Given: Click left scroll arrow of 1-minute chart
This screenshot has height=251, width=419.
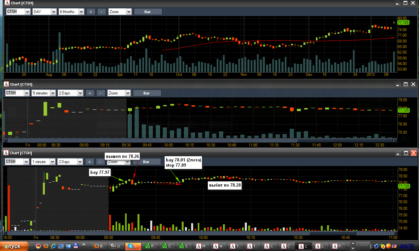Looking at the screenshot, I should 5,233.
